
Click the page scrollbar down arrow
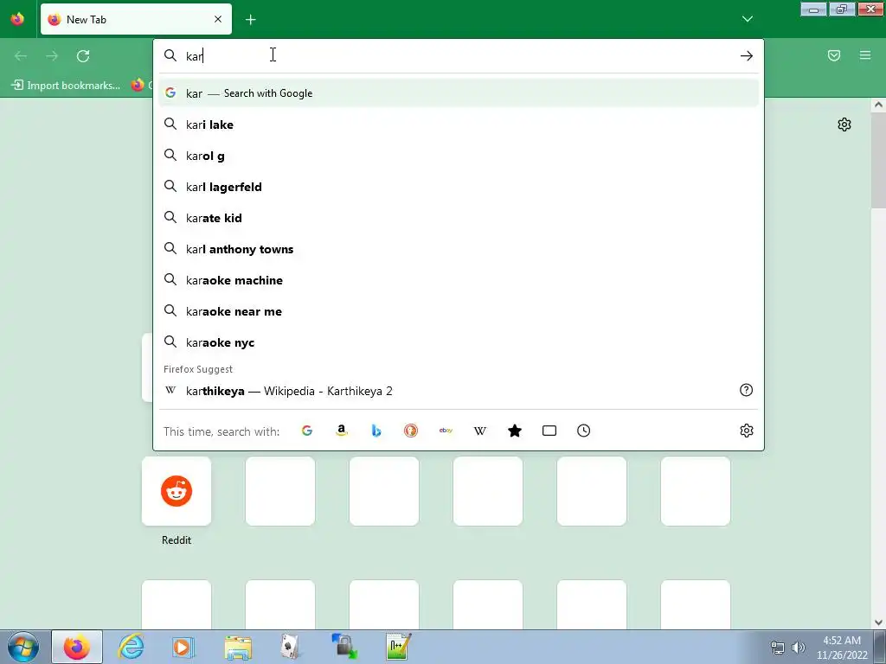tap(878, 622)
